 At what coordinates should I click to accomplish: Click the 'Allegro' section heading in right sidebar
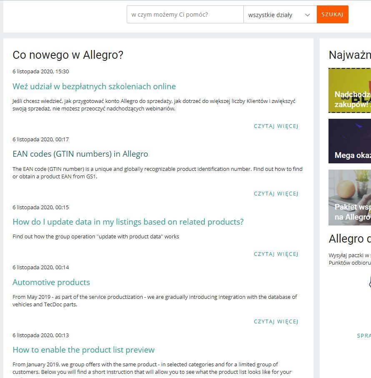click(349, 239)
